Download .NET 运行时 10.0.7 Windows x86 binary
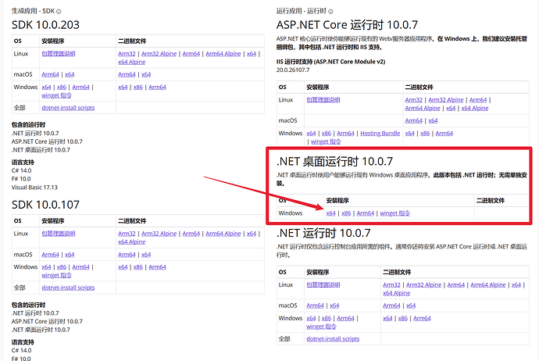The height and width of the screenshot is (361, 539). coord(403,318)
